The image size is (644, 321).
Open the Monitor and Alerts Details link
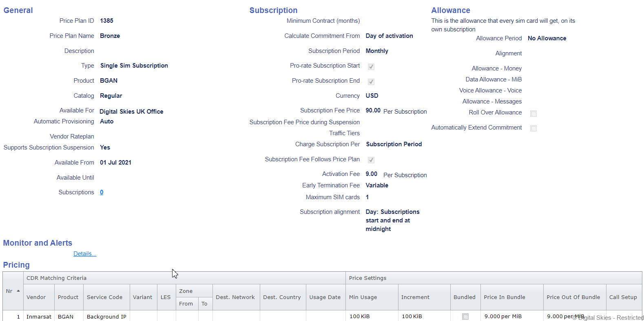[85, 254]
